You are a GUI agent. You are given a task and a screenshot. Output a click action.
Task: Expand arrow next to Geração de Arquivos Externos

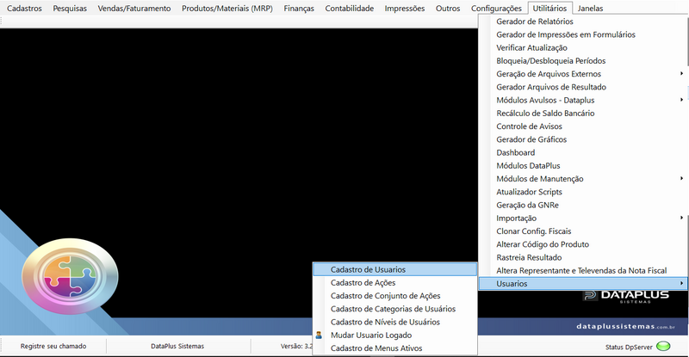(681, 74)
